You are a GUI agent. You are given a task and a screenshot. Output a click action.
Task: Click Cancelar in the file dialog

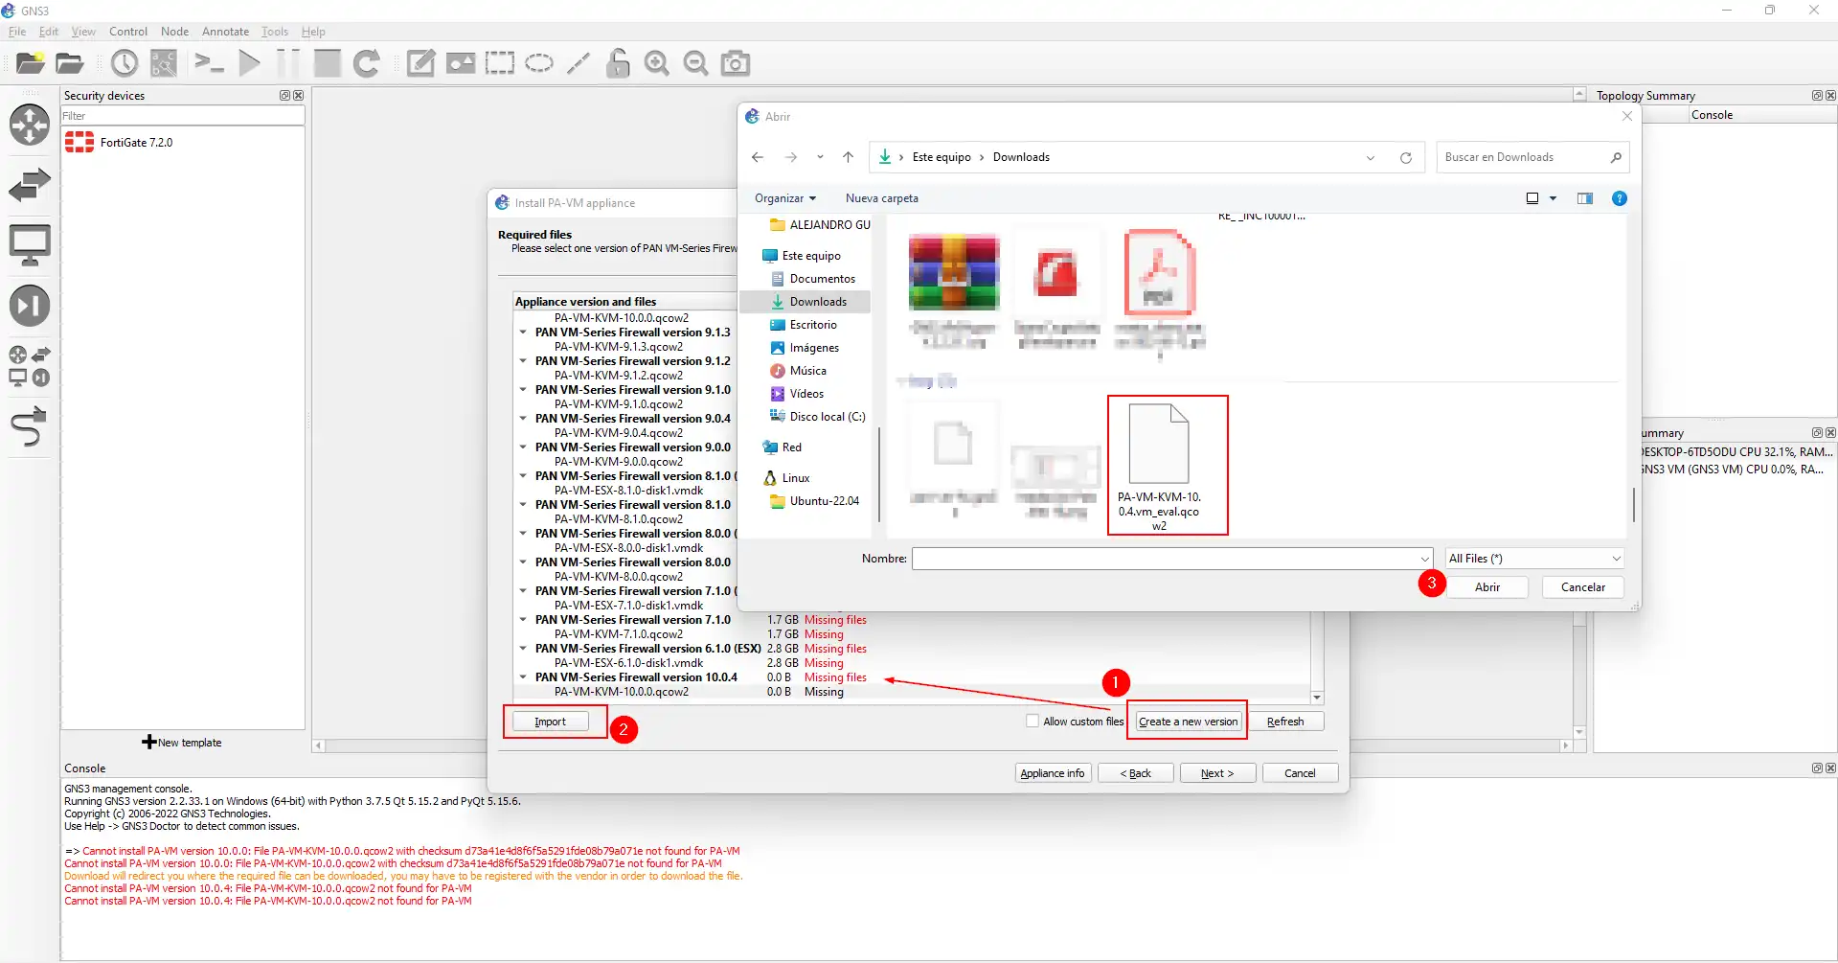click(1583, 587)
